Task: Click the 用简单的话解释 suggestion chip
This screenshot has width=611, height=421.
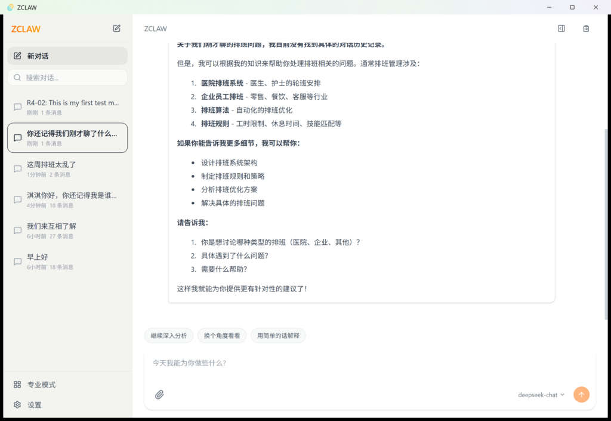Action: [278, 336]
